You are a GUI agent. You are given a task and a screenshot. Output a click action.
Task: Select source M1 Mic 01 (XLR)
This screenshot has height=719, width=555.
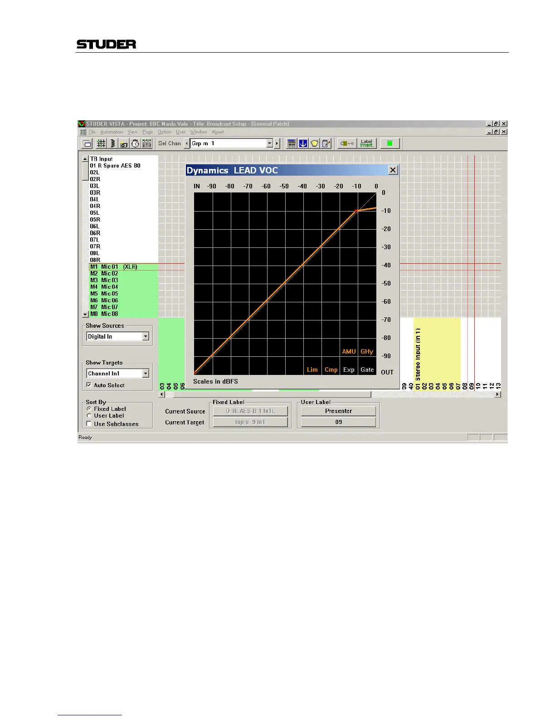click(x=124, y=267)
